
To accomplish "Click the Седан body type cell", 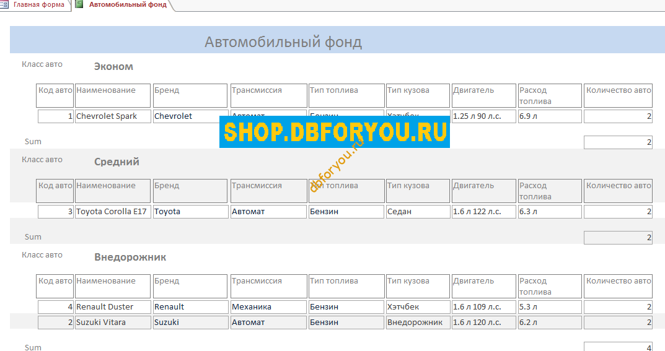I will point(418,212).
